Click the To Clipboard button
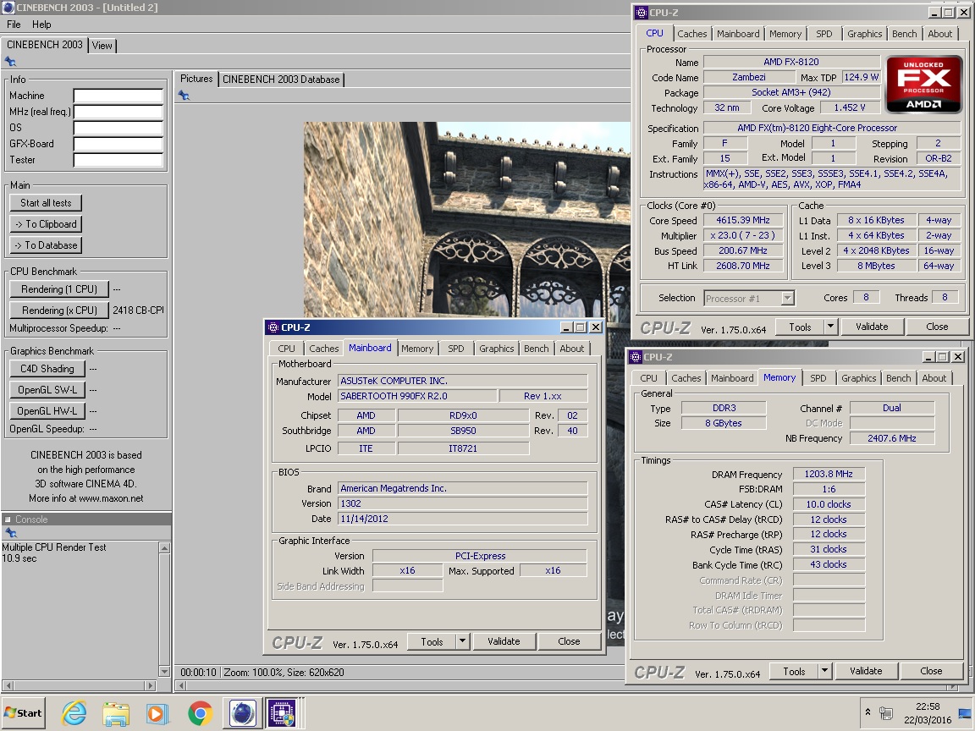This screenshot has height=731, width=975. point(46,223)
